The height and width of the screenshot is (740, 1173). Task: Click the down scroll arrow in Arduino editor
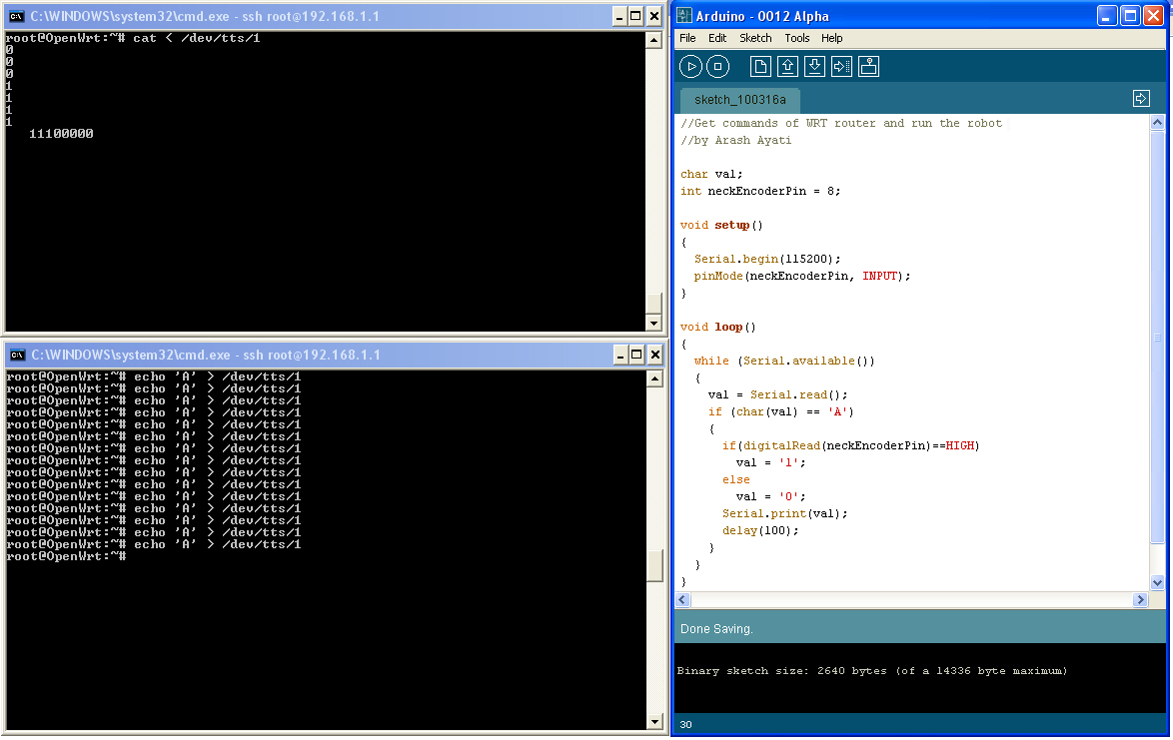pyautogui.click(x=1157, y=583)
